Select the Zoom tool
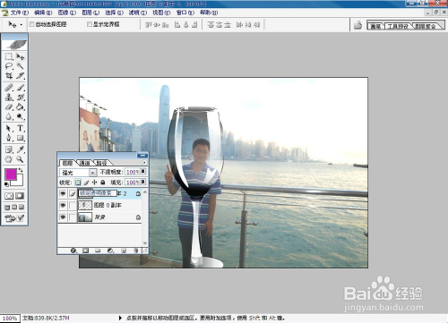 20,159
